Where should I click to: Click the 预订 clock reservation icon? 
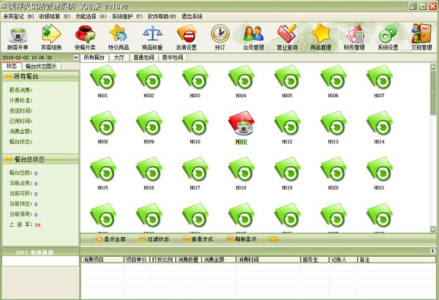(219, 37)
